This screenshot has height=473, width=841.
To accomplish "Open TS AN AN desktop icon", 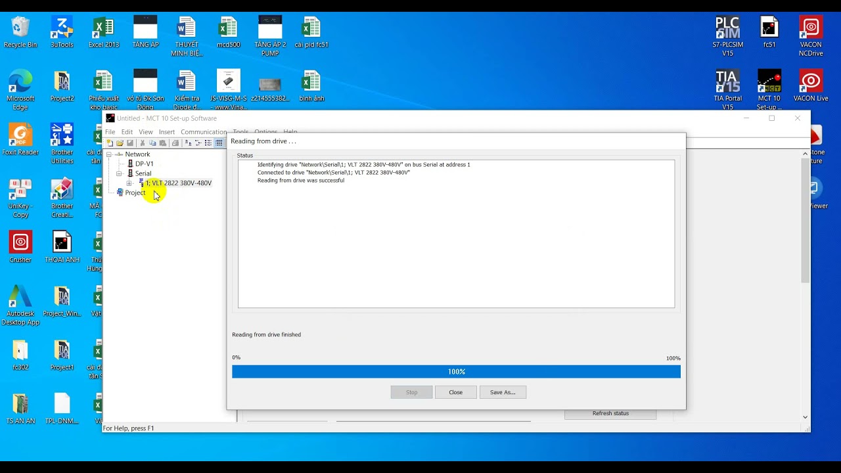I will tap(20, 409).
